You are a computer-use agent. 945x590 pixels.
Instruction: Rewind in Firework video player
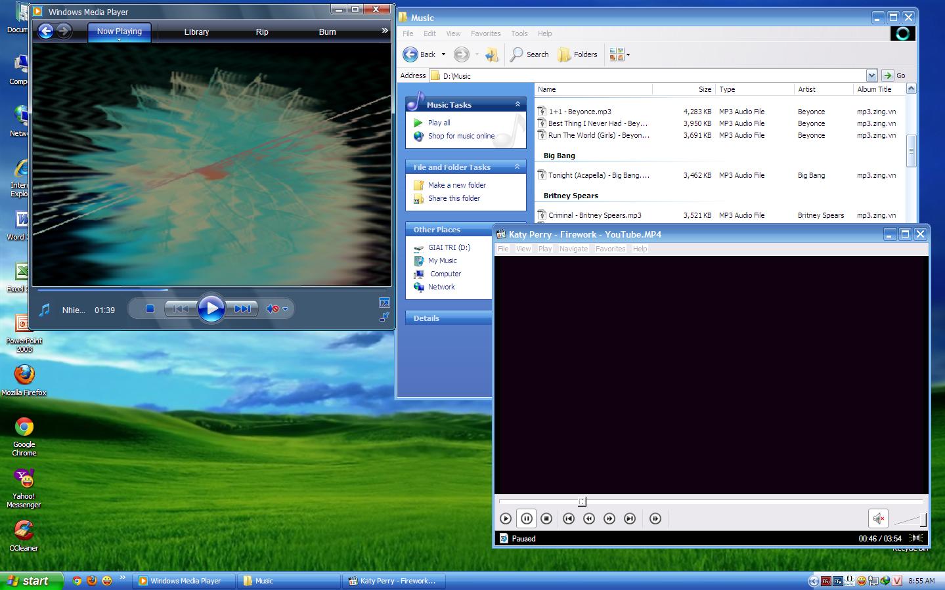(589, 518)
